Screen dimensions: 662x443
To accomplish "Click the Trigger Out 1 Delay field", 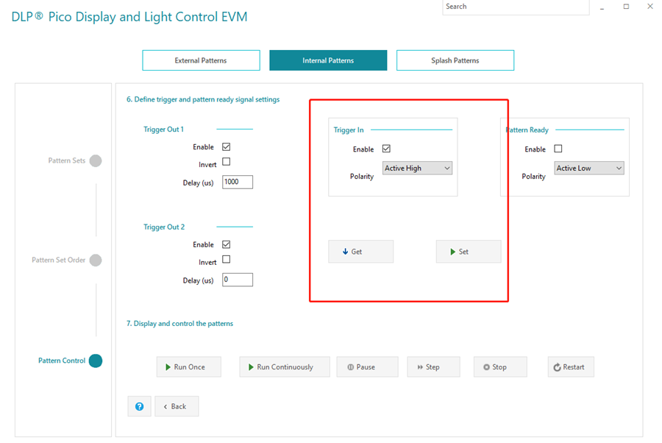I will pyautogui.click(x=238, y=182).
